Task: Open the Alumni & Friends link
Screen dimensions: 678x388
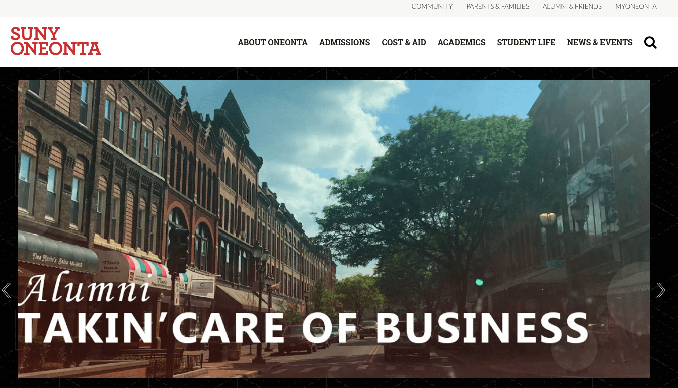Action: [x=572, y=6]
